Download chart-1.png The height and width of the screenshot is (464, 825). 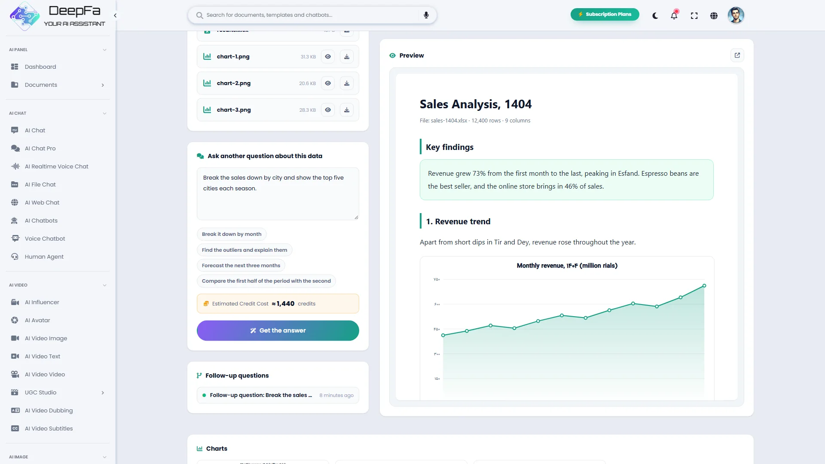pos(346,57)
